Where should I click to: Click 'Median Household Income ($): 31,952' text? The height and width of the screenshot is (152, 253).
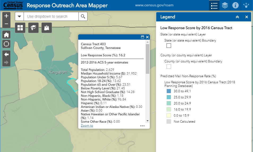[x=109, y=73]
